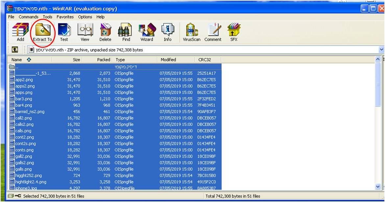Screen dimensions: 385x202
Task: Select file gall2.png
Action: tap(24, 156)
